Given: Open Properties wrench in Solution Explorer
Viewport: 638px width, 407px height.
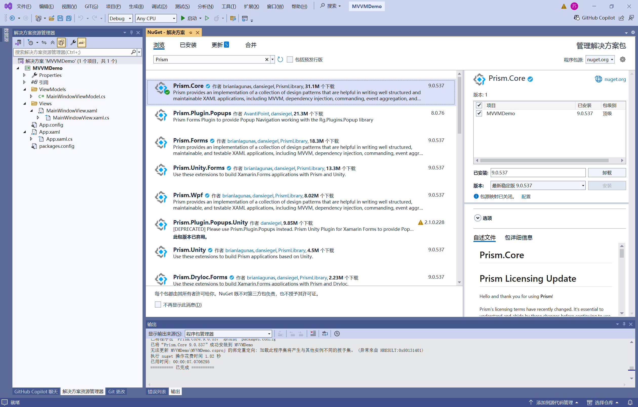Looking at the screenshot, I should tap(73, 43).
